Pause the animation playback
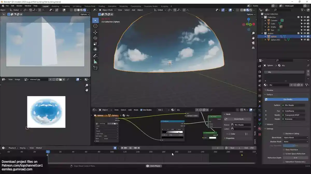 coord(130,148)
